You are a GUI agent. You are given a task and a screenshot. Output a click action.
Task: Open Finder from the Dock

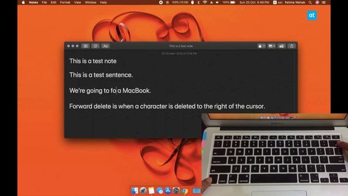(135, 191)
